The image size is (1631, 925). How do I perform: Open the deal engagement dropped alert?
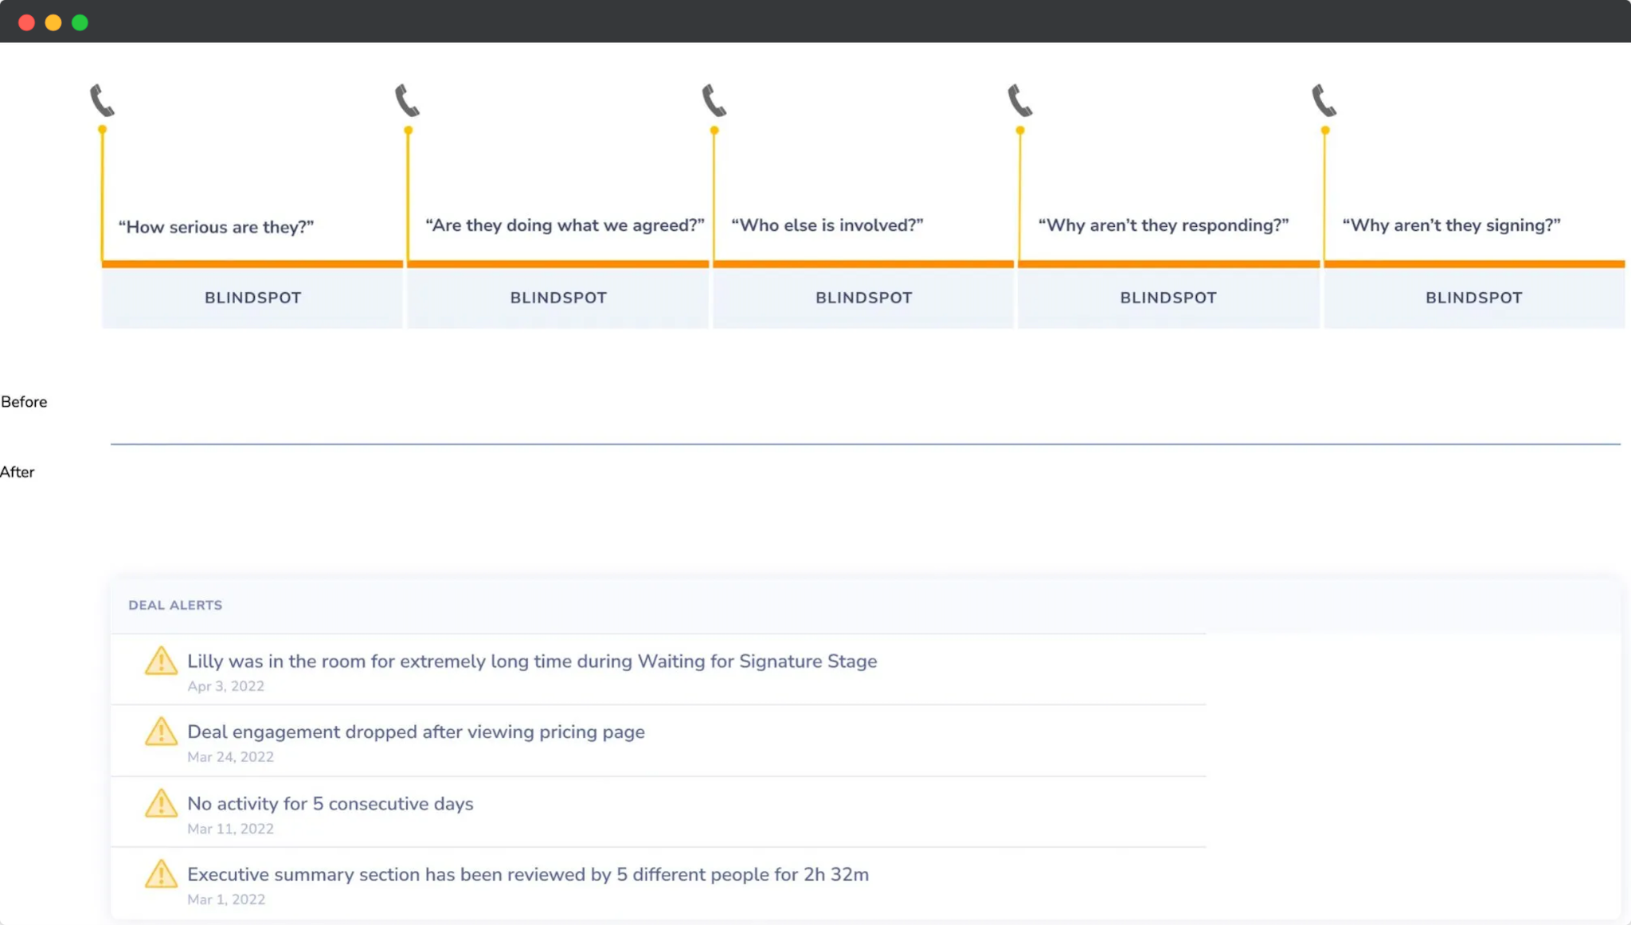[416, 732]
